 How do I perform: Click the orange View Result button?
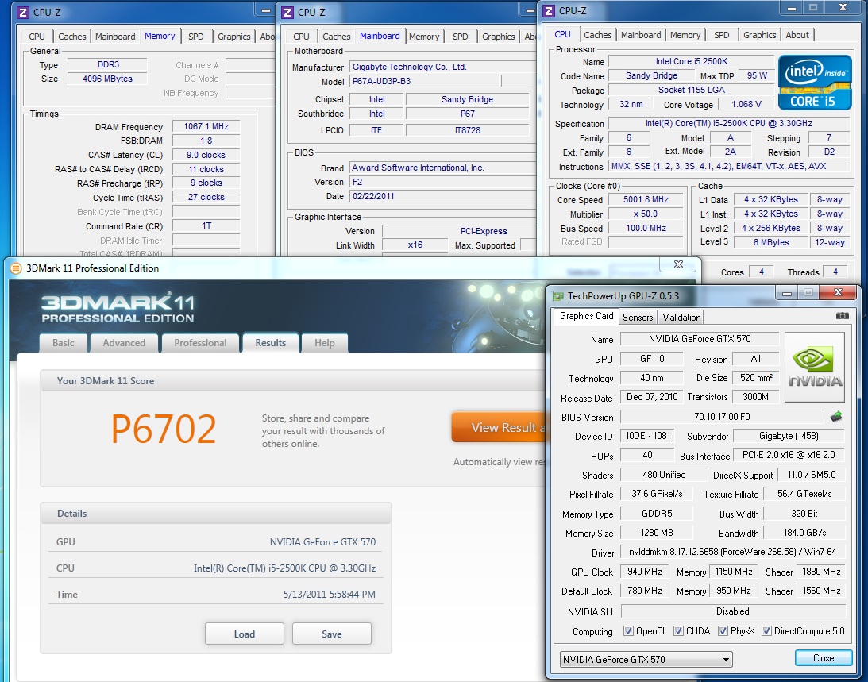500,427
